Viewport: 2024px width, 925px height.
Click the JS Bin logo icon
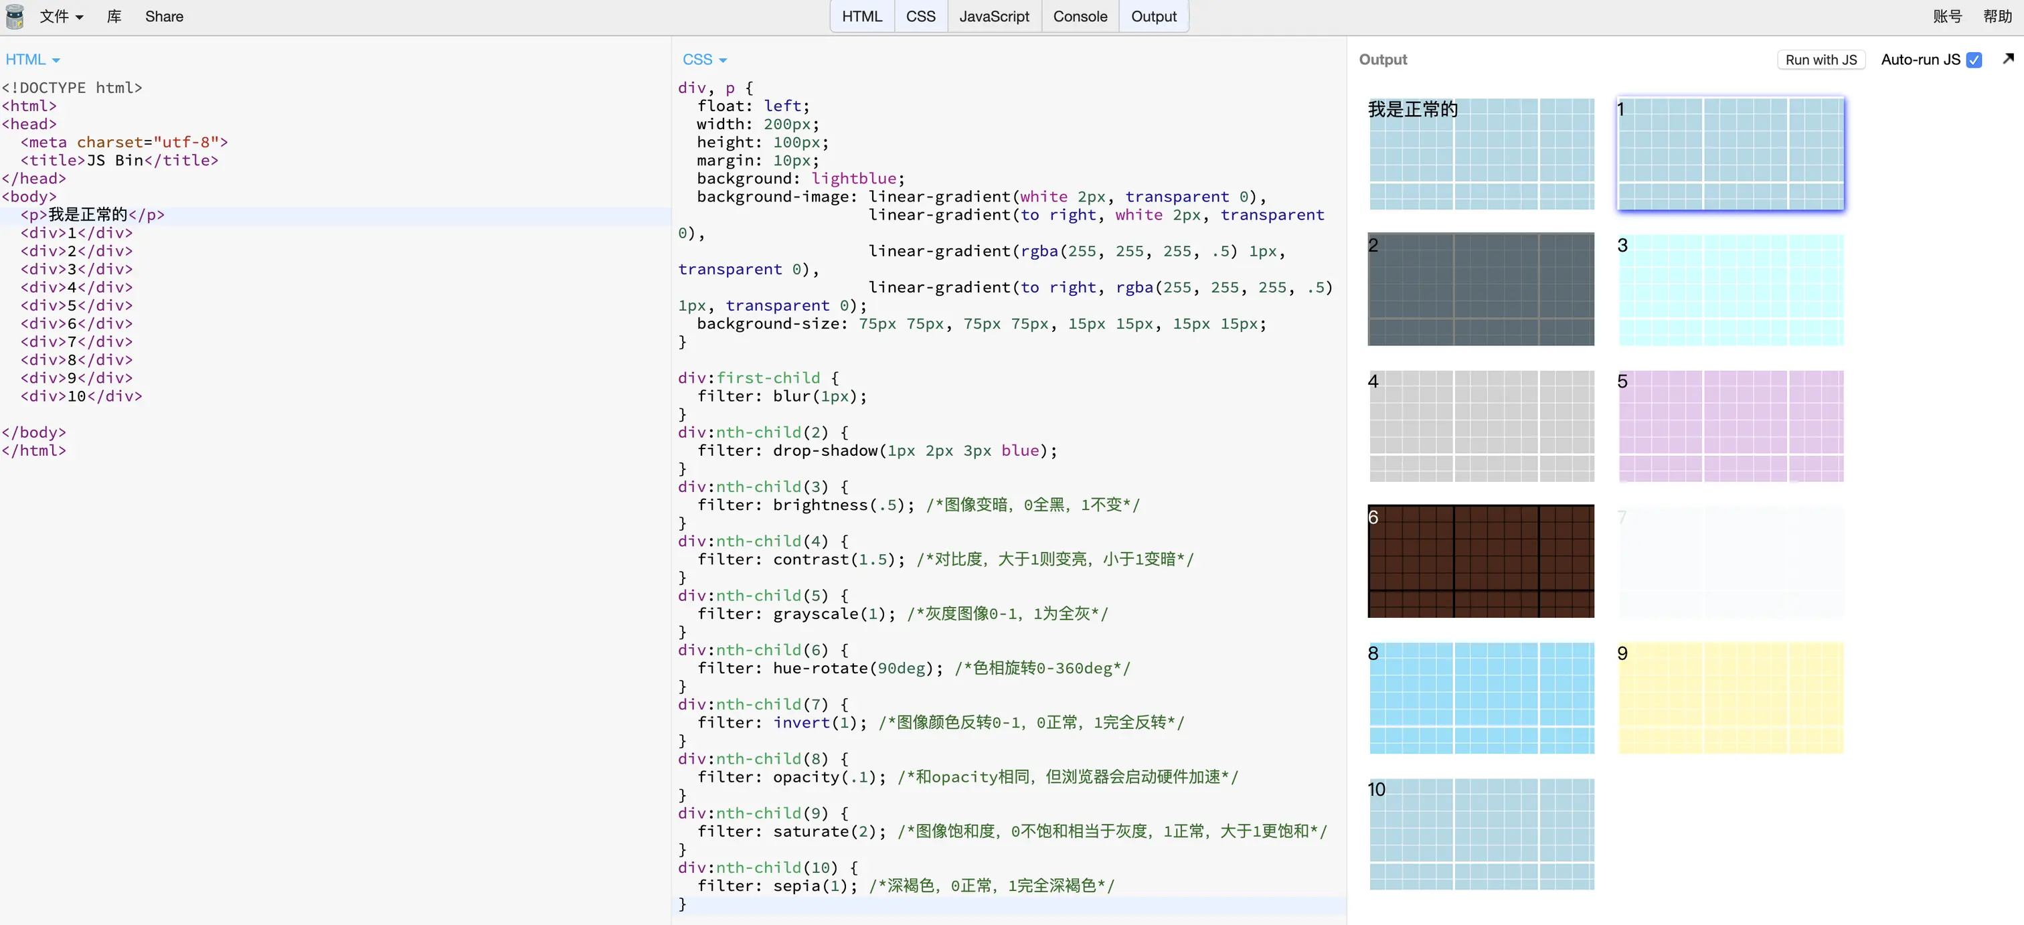[x=14, y=17]
